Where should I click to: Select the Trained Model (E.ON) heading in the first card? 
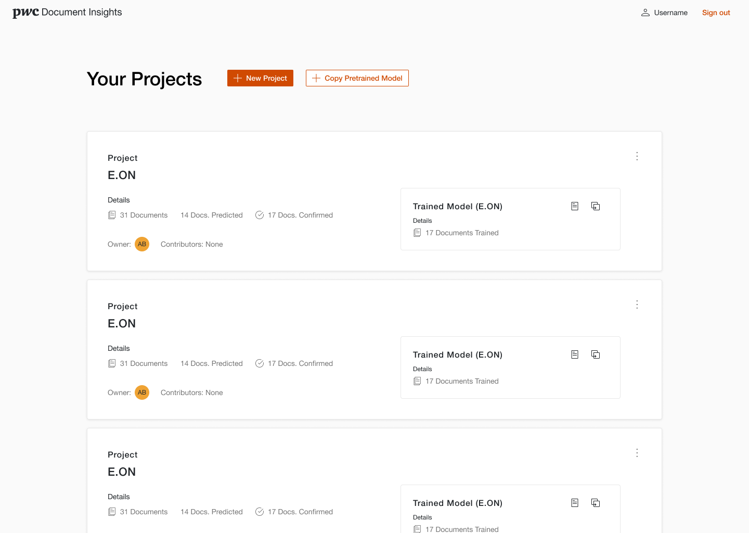coord(458,207)
